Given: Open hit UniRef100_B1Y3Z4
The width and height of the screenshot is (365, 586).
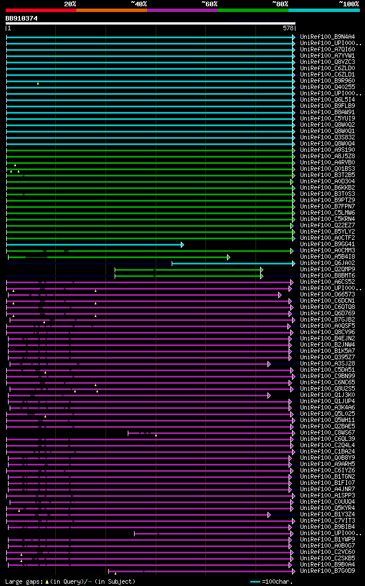Looking at the screenshot, I should (328, 514).
